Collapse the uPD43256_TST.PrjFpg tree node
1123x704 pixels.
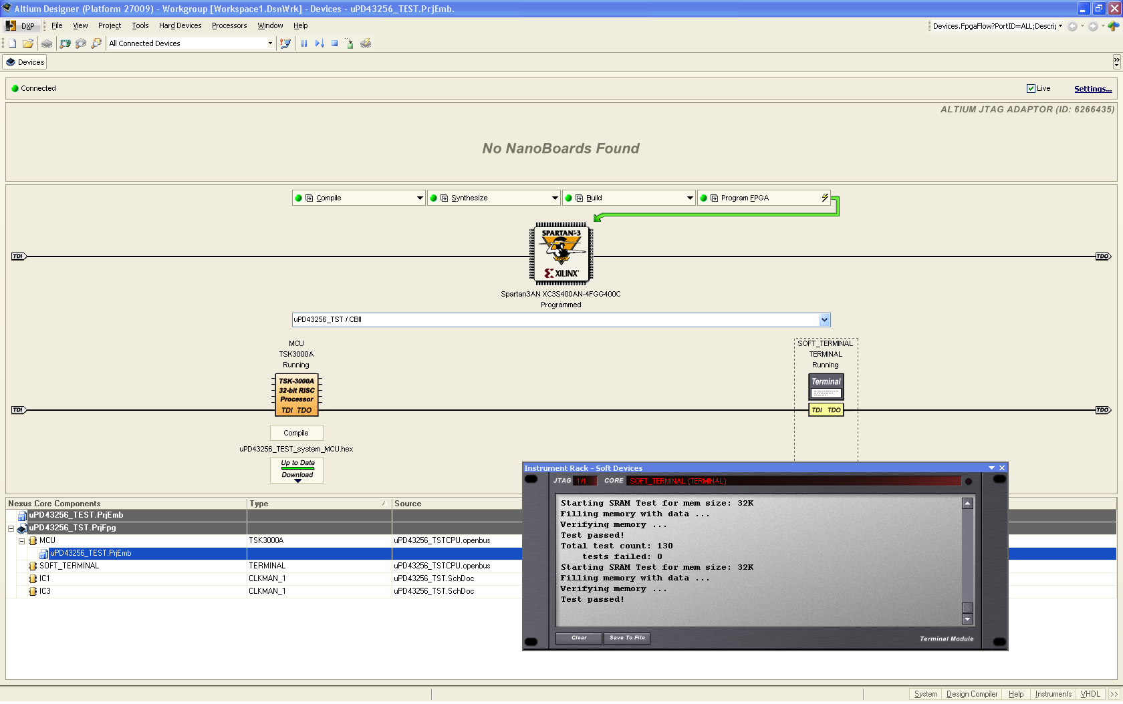(11, 528)
